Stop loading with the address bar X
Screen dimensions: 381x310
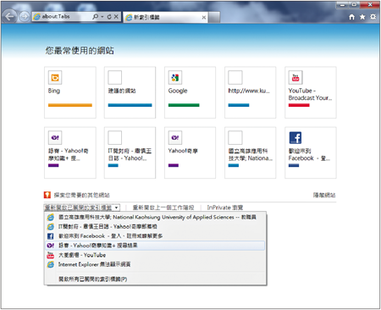click(116, 17)
